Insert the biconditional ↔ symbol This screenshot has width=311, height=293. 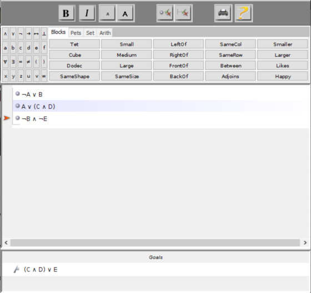click(x=36, y=34)
